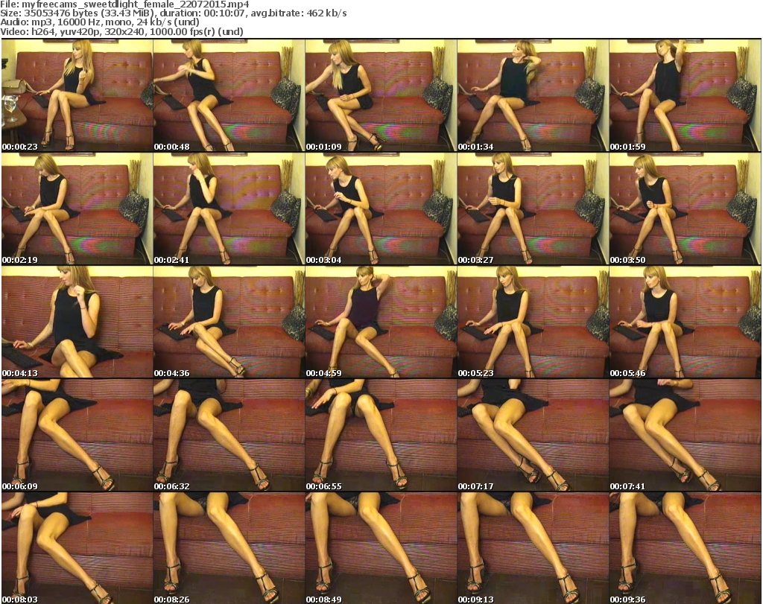This screenshot has width=763, height=604.
Task: Select the thumbnail at 00:09:36
Action: 685,548
